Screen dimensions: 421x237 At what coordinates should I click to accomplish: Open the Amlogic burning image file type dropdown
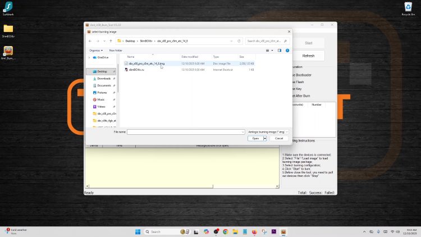(x=268, y=132)
